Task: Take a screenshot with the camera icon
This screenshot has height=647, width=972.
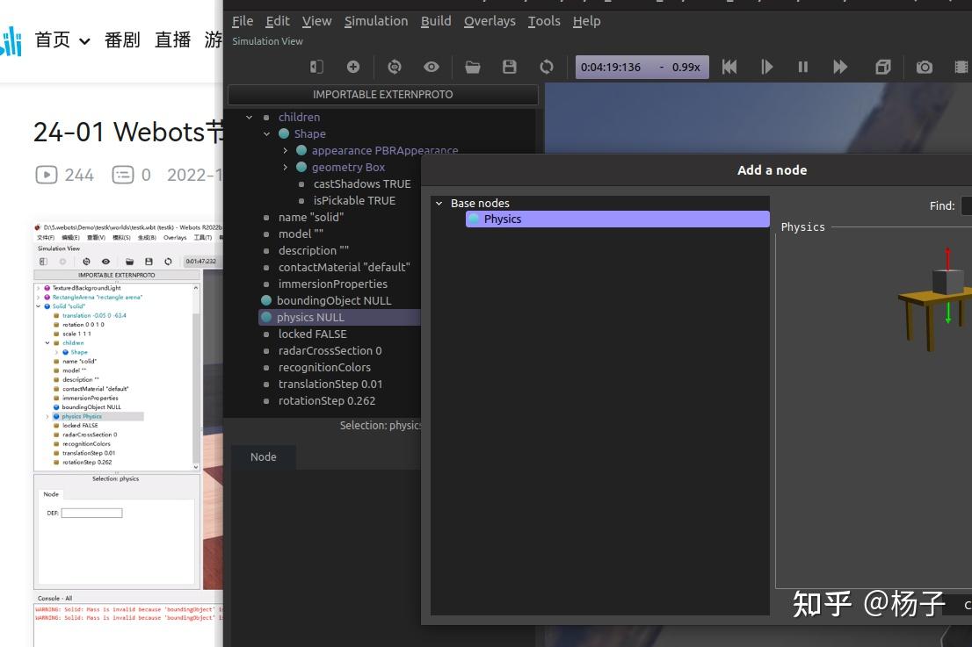Action: pos(925,67)
